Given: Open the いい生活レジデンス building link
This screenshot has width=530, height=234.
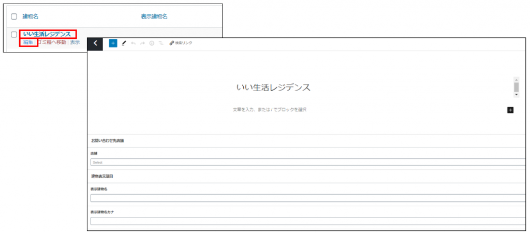Looking at the screenshot, I should [x=47, y=34].
